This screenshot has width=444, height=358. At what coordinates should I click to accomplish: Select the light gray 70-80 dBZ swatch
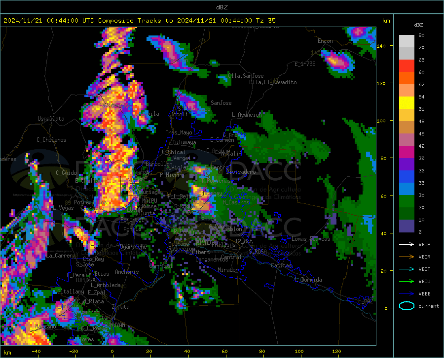click(x=407, y=41)
